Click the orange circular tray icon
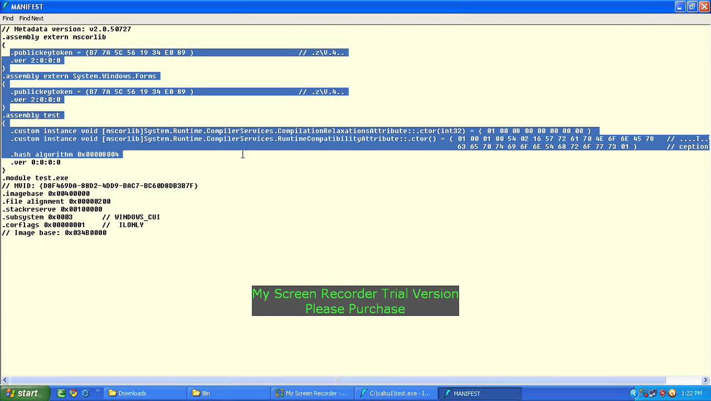 click(672, 393)
